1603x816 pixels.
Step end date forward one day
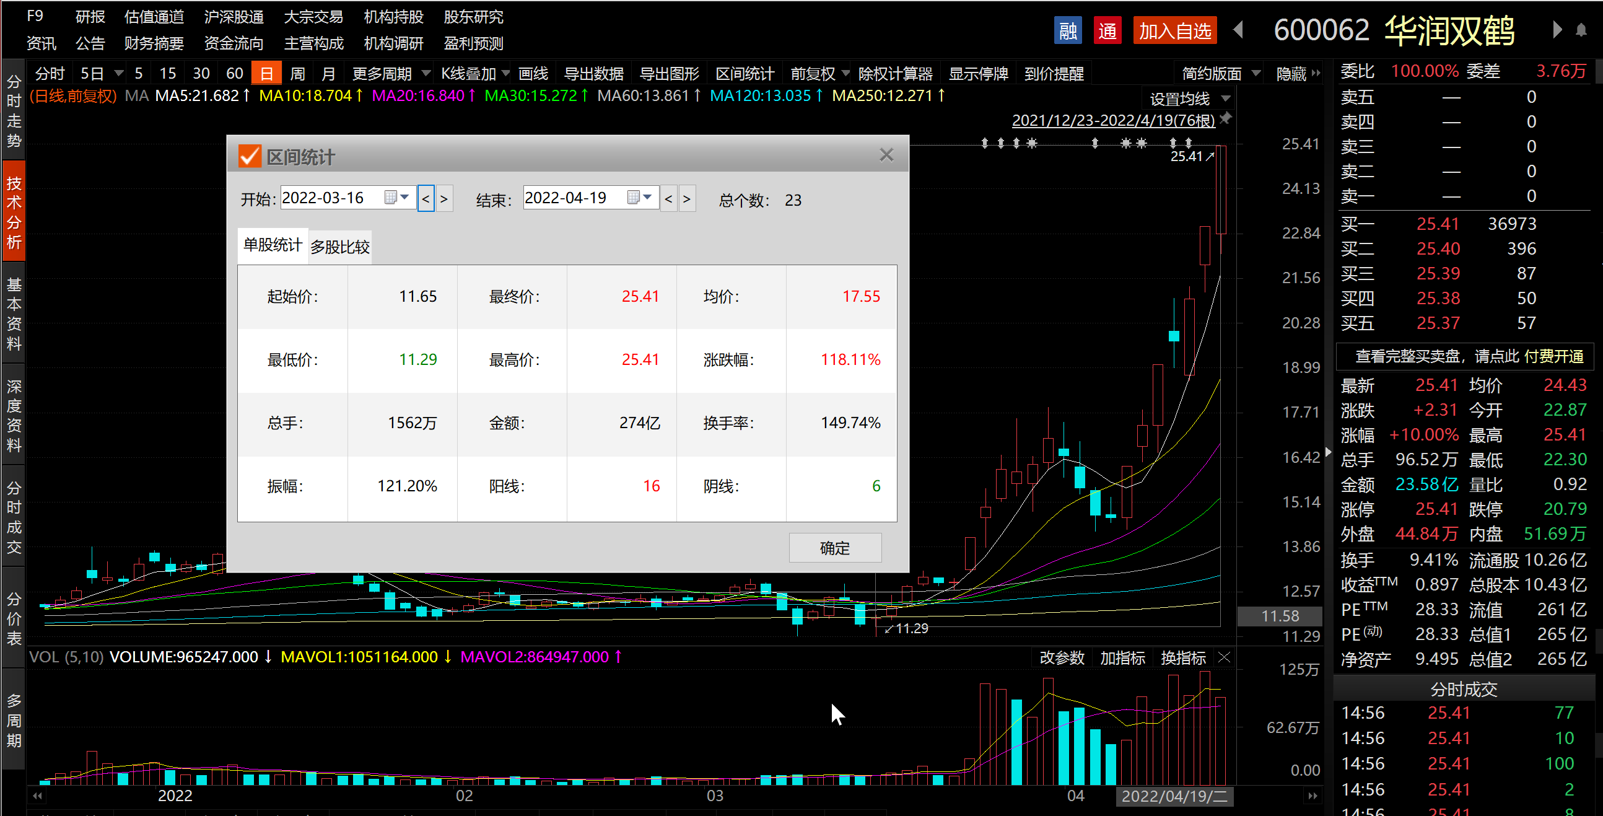coord(686,198)
